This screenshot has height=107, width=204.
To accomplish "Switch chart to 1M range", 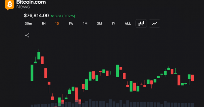I will click(x=85, y=24).
